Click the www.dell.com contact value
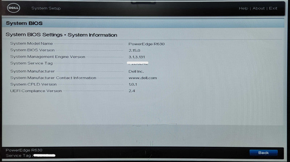 [143, 78]
